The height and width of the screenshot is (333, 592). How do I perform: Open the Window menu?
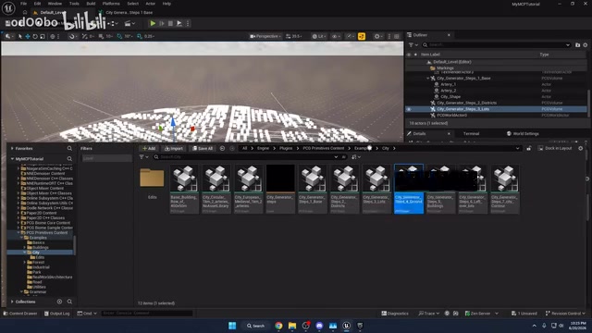(55, 4)
